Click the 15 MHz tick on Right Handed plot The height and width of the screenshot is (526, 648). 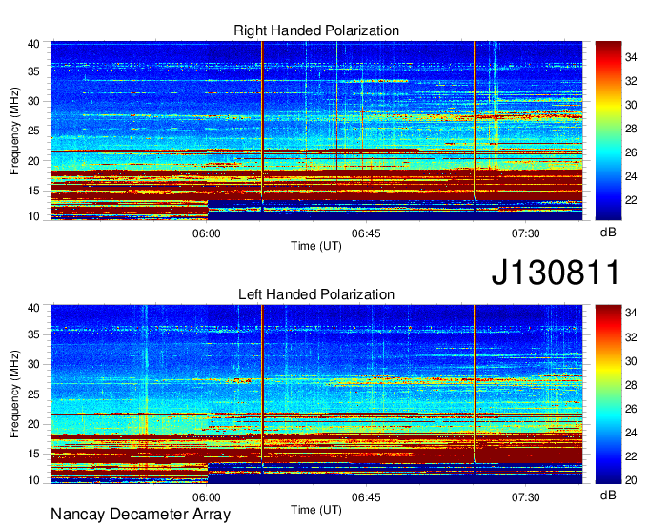click(x=33, y=191)
